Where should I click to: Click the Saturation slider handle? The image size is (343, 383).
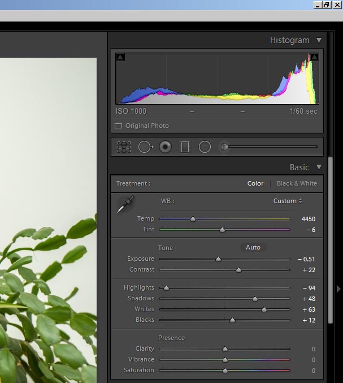225,371
